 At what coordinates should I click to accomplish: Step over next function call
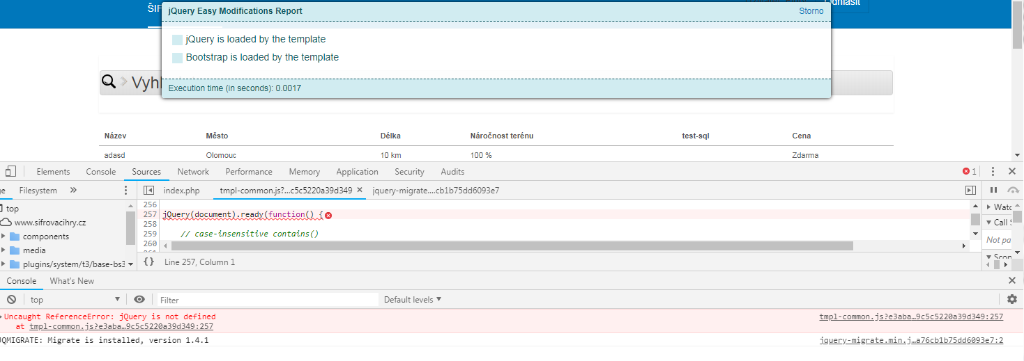click(1014, 190)
